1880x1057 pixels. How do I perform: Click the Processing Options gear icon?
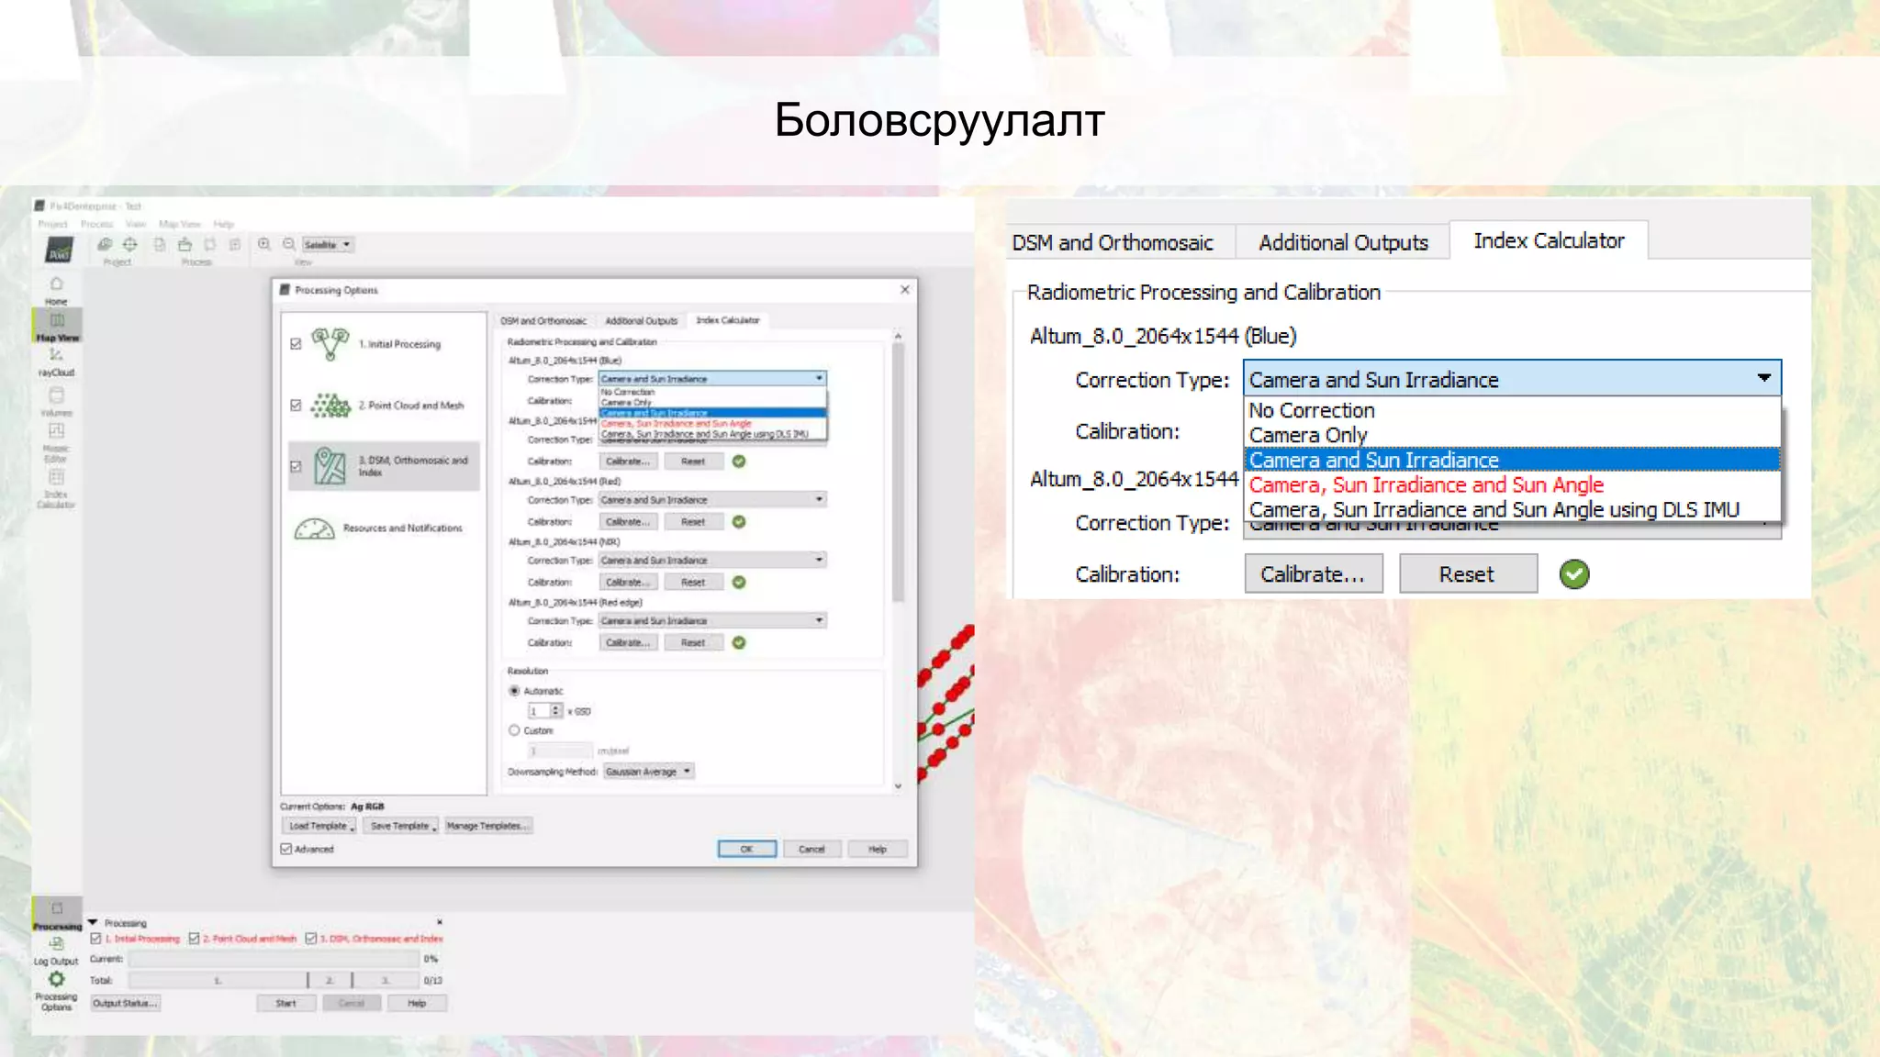point(56,979)
